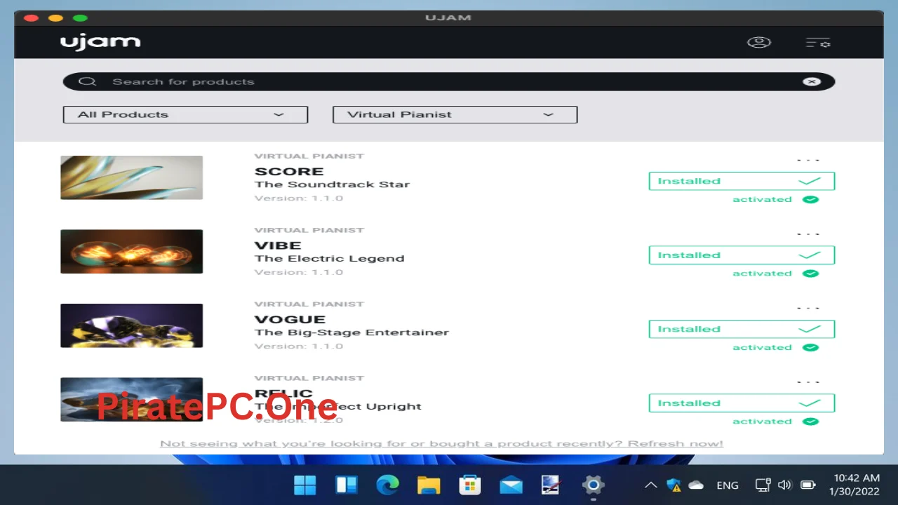Open the three-dot menu for VIBE
Viewport: 898px width, 505px height.
click(x=808, y=234)
